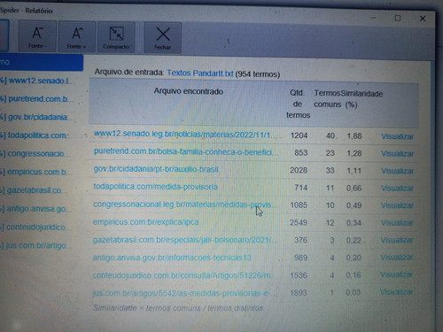Open the Textos Pandartt.txt input file link

(x=200, y=73)
